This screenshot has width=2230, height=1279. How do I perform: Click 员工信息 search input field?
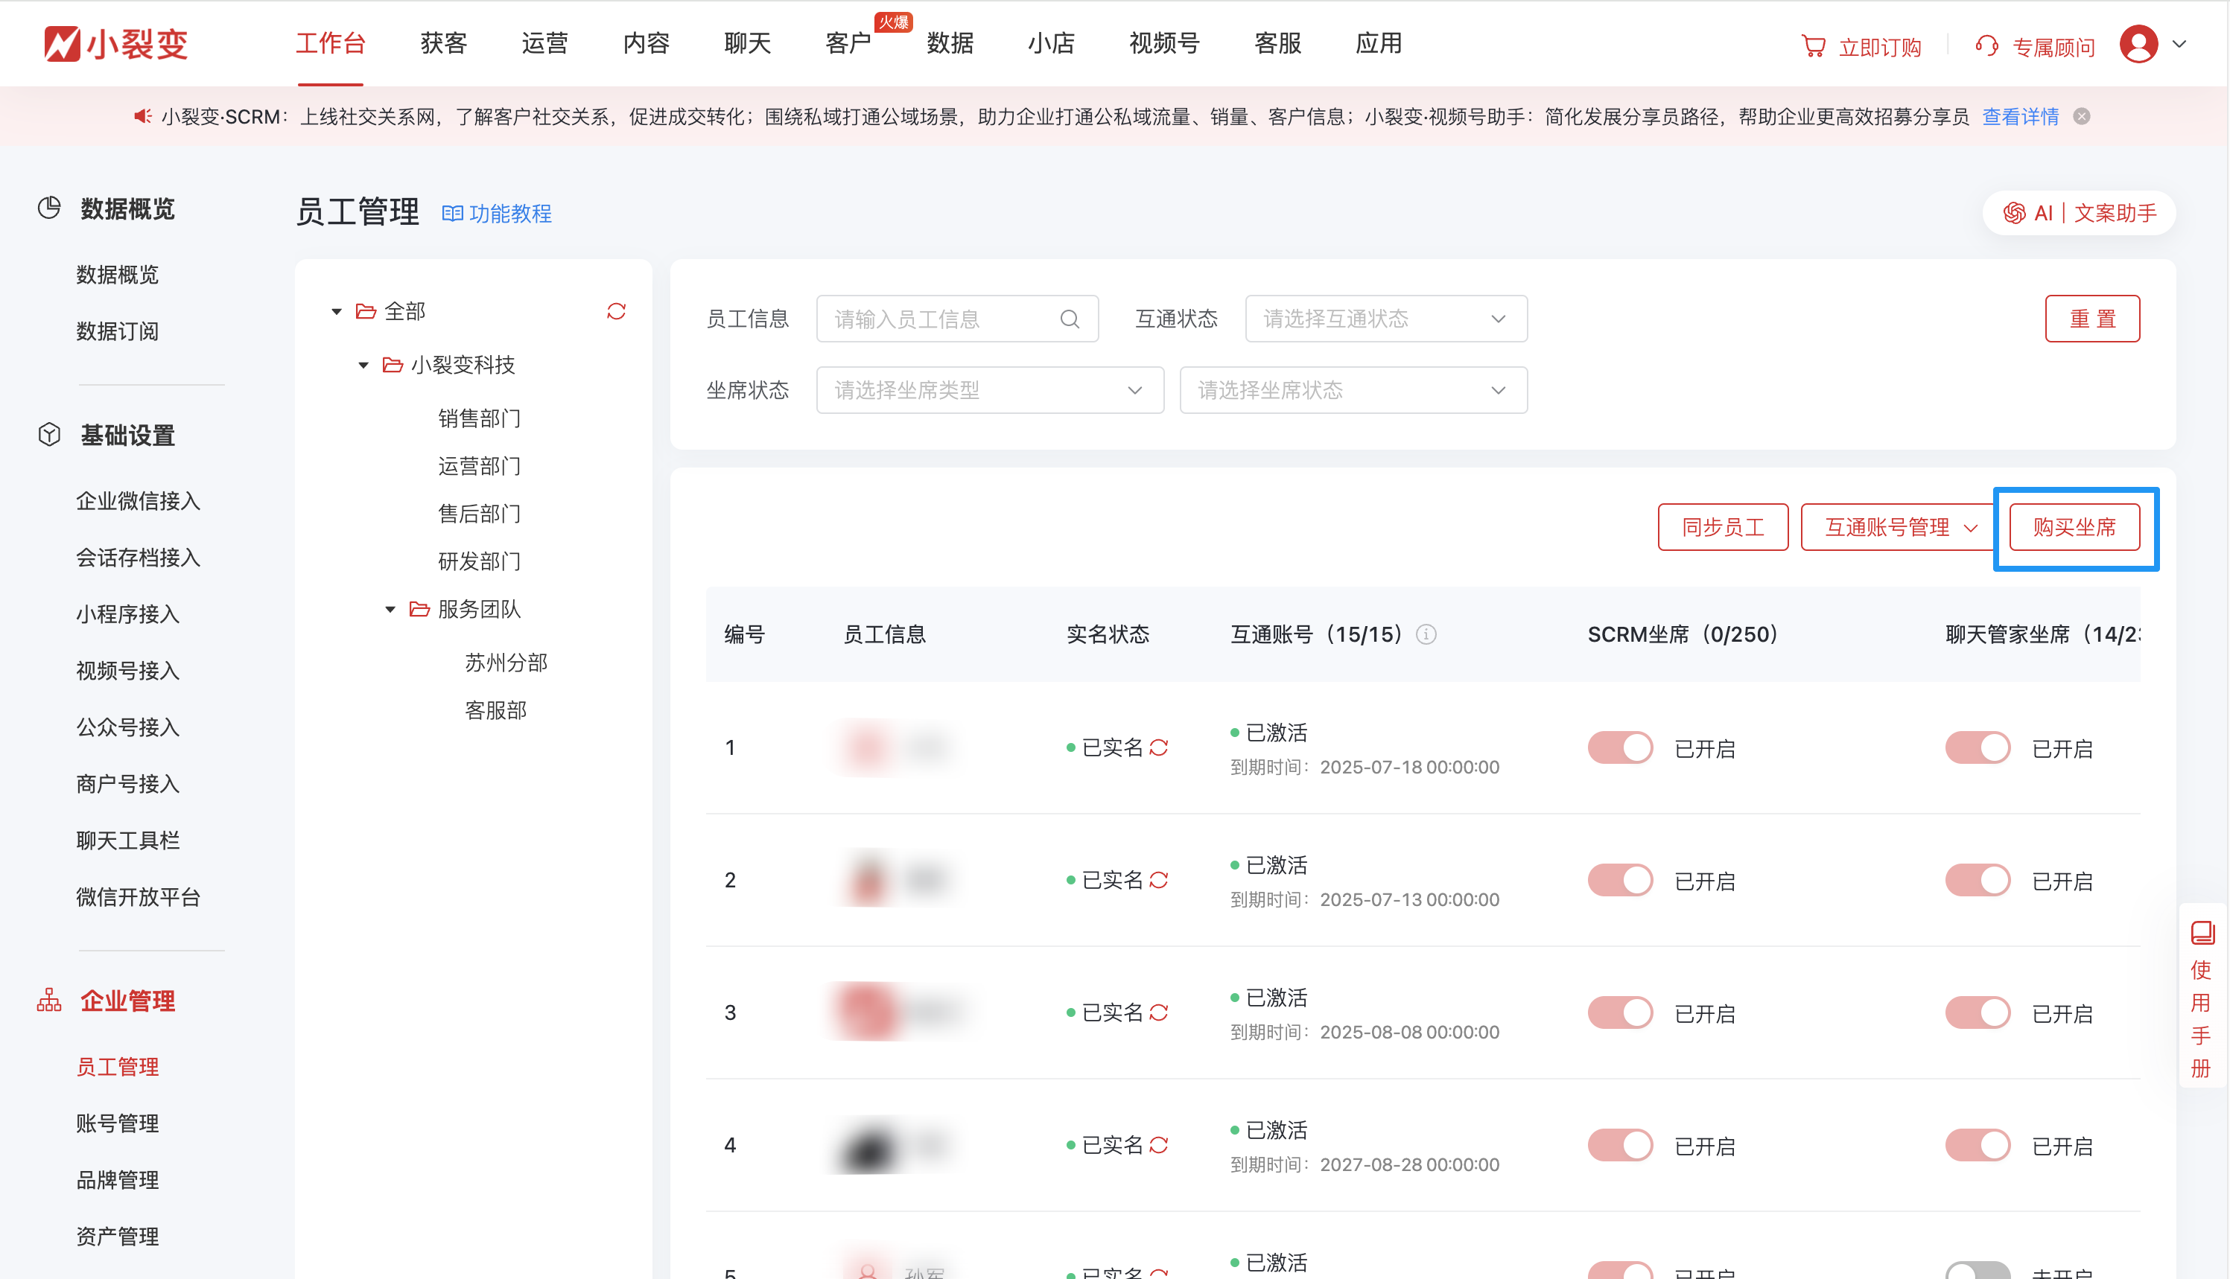click(957, 319)
